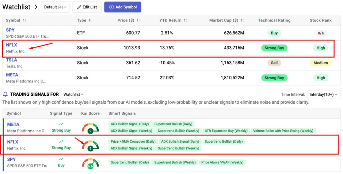Click META market cap 1,810,522M

point(232,77)
